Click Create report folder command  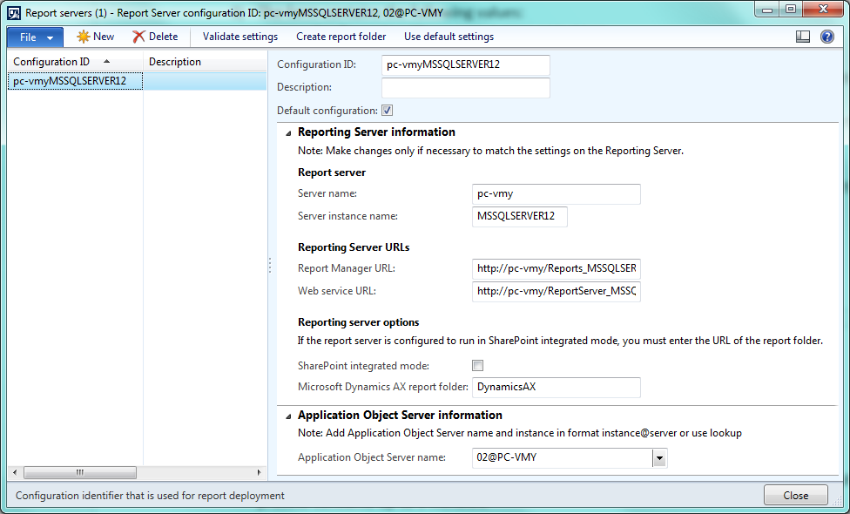pos(341,37)
